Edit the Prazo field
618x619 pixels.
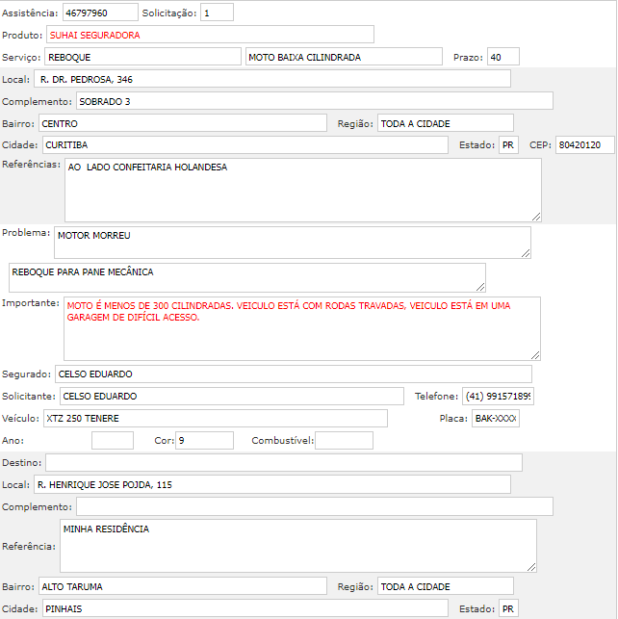pyautogui.click(x=502, y=57)
